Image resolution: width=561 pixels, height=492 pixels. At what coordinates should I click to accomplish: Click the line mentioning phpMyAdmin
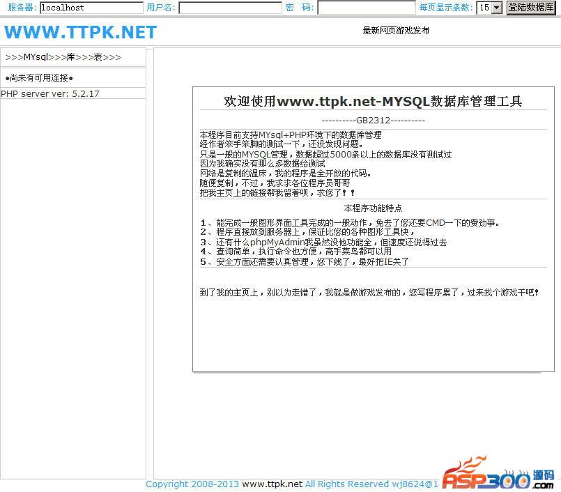pos(323,243)
